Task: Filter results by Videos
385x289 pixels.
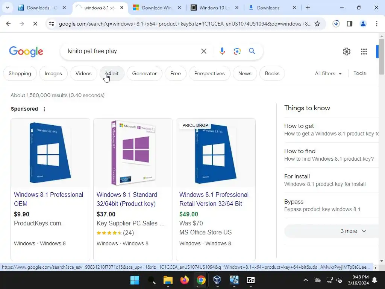Action: [83, 73]
